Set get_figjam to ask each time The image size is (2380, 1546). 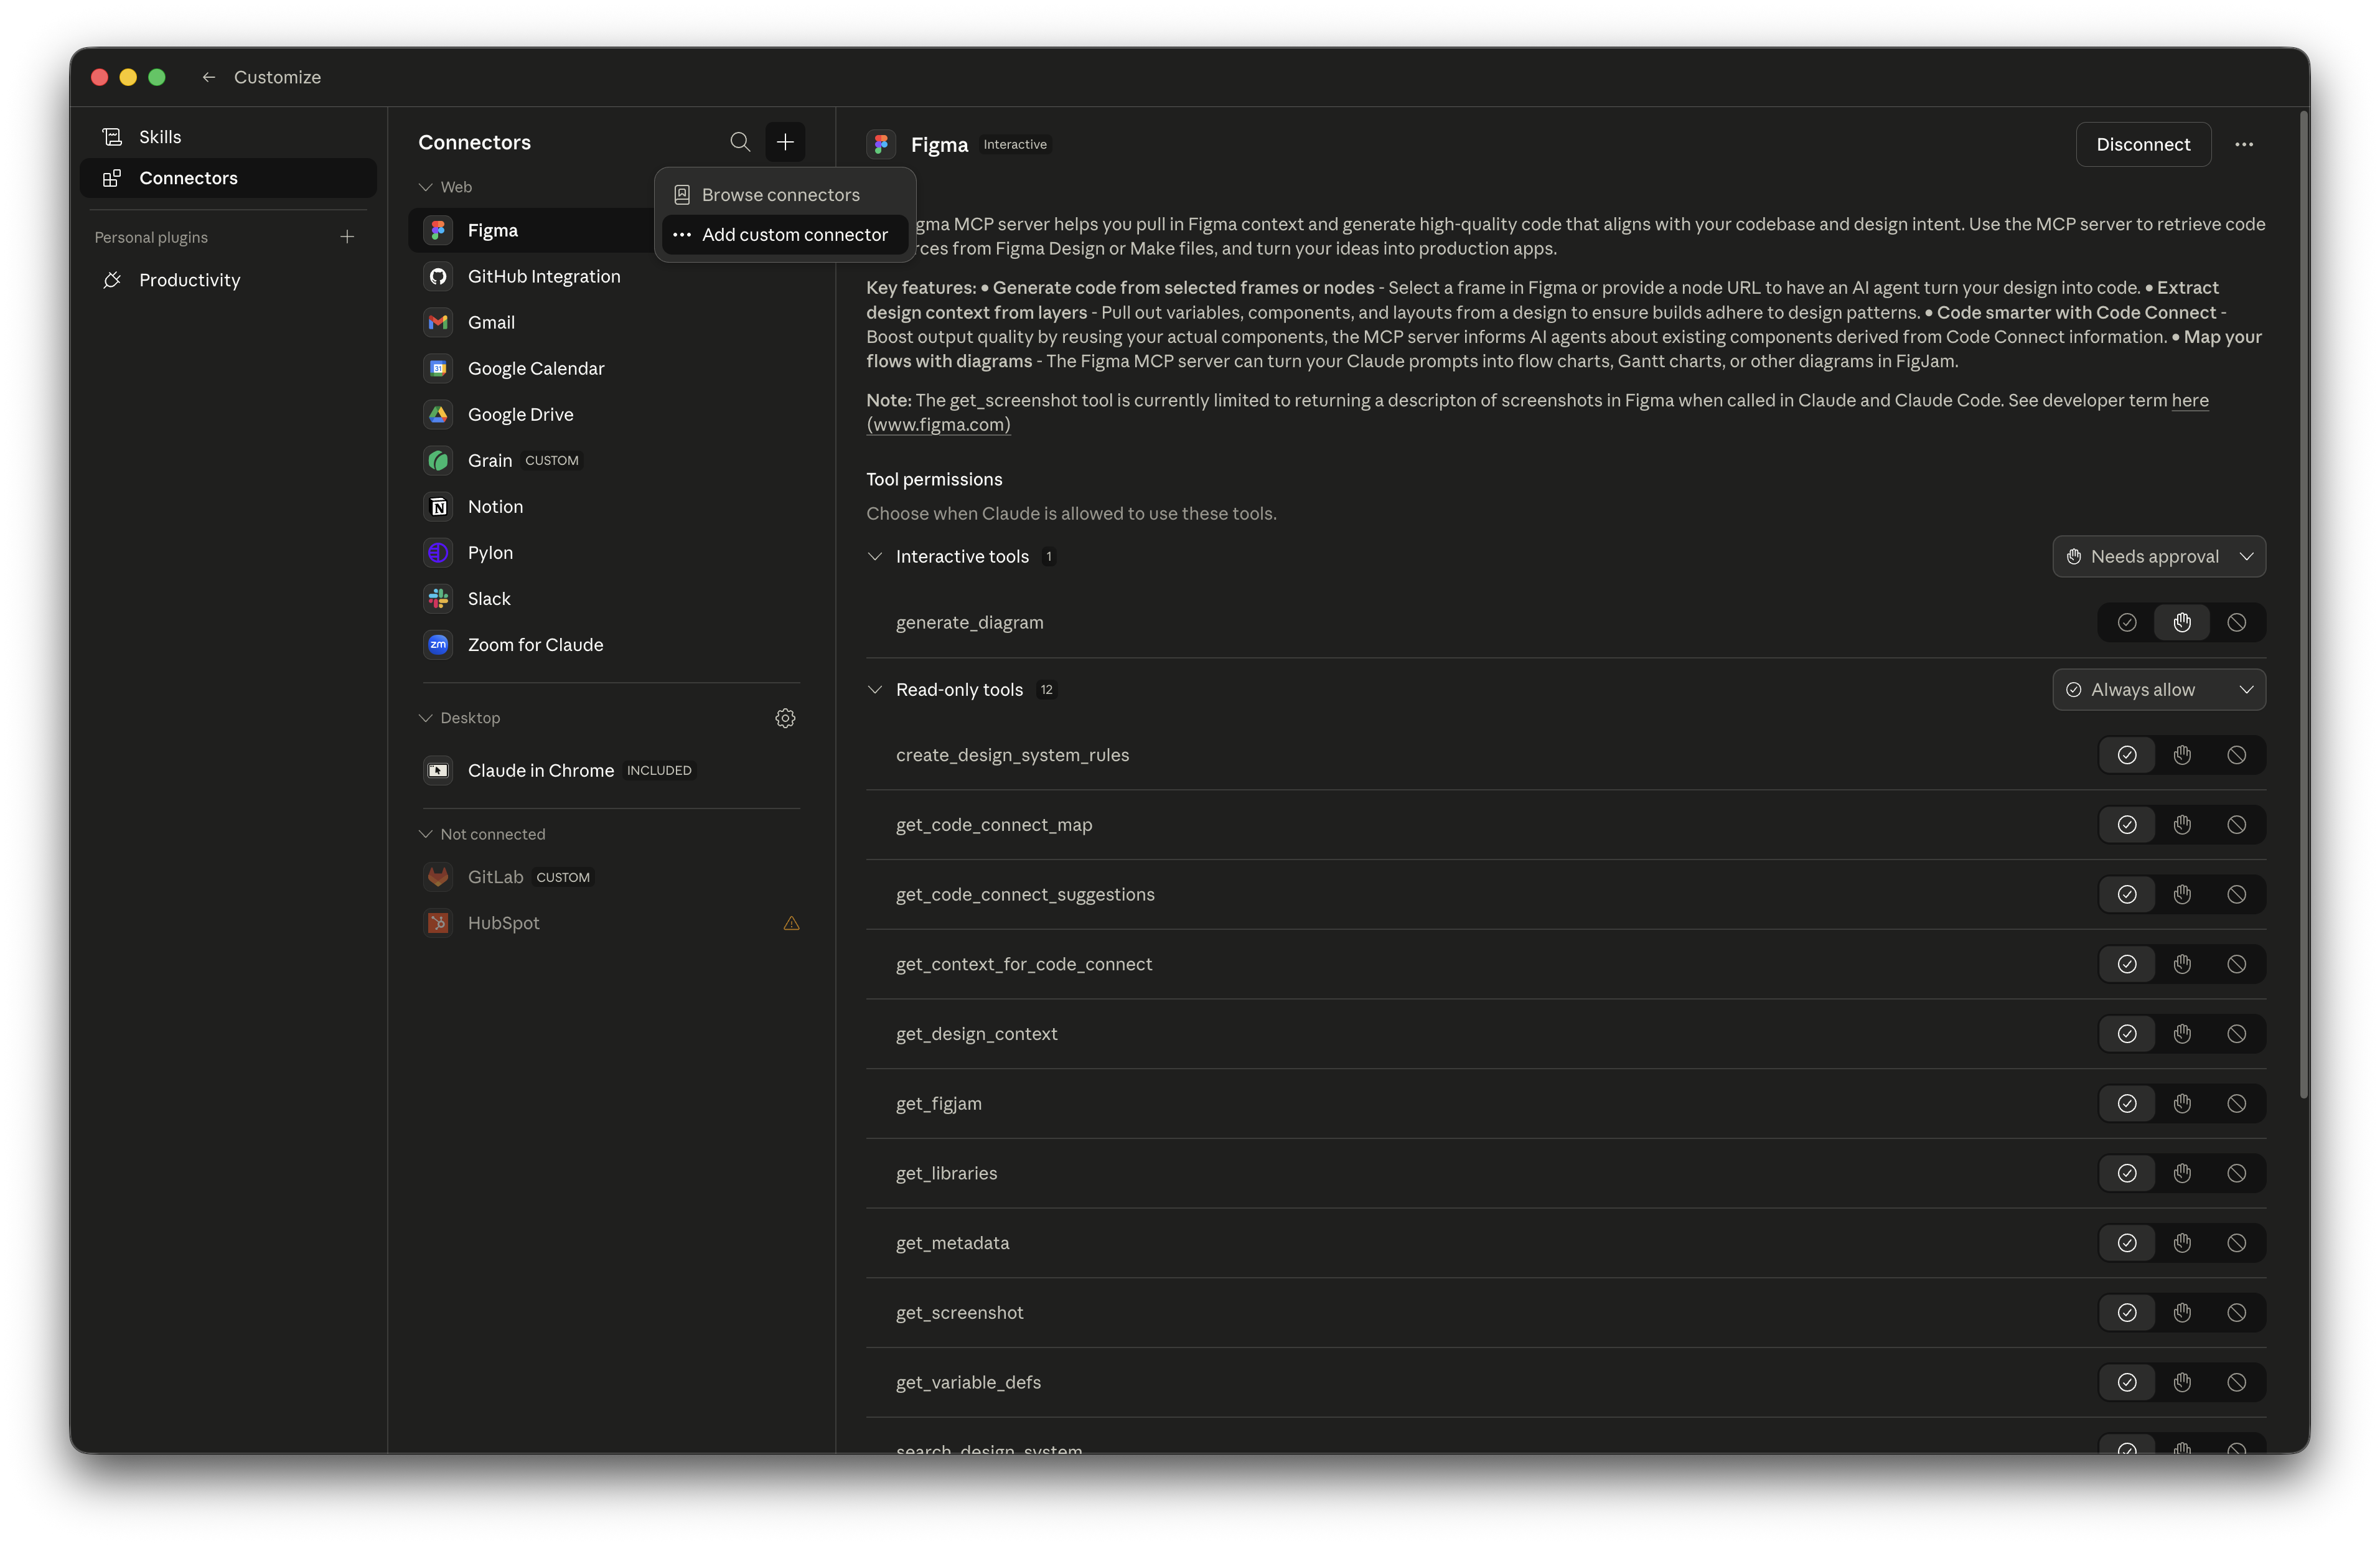[x=2182, y=1103]
